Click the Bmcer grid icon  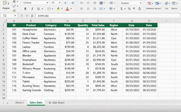click(174, 3)
